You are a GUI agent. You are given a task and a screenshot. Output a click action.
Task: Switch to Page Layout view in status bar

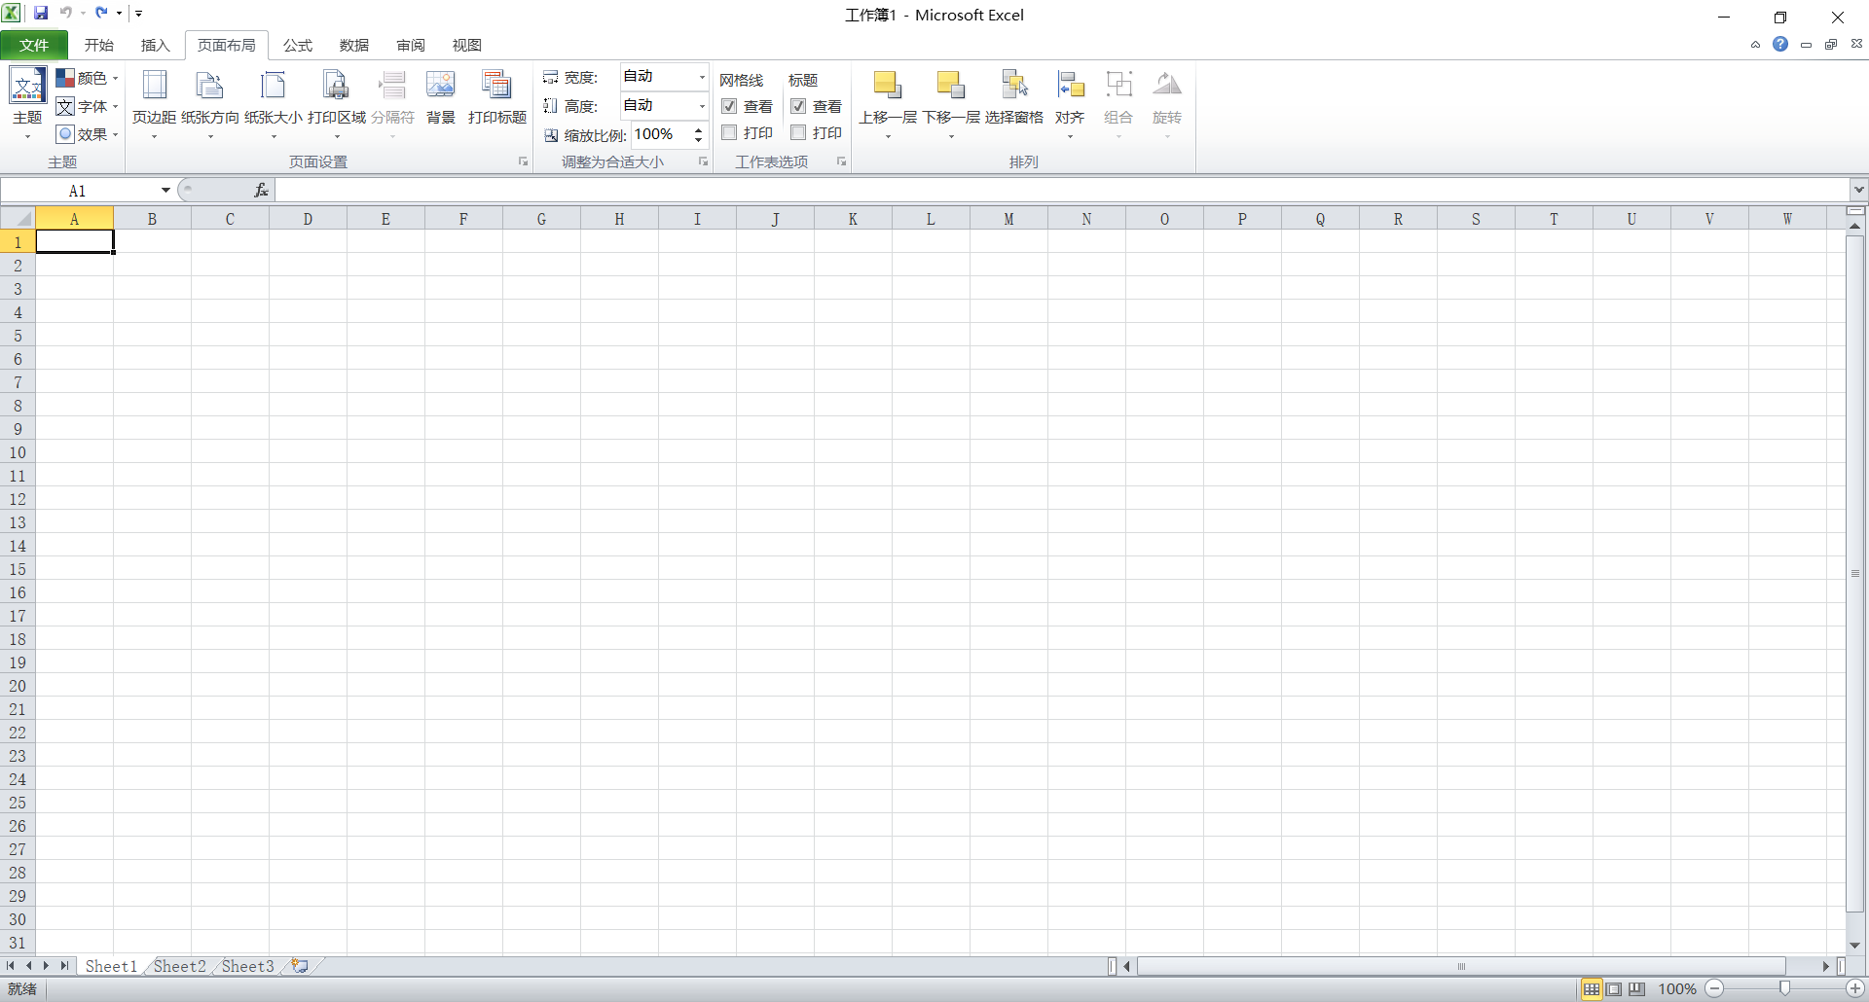point(1614,988)
